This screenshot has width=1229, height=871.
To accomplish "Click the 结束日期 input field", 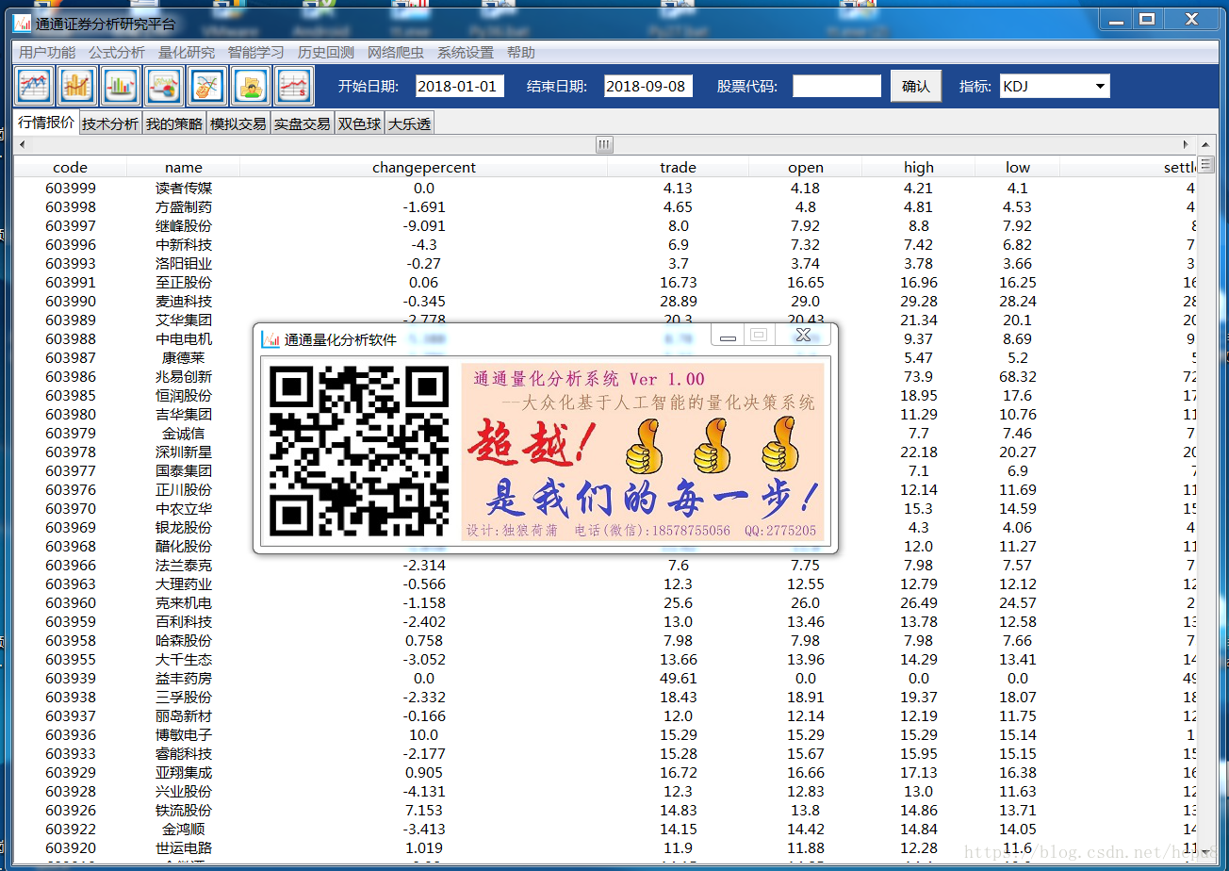I will (648, 87).
